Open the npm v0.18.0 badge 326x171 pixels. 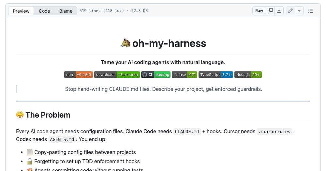pos(78,75)
